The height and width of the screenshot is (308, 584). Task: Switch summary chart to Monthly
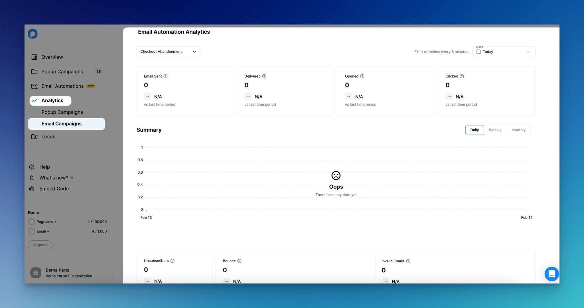click(518, 130)
